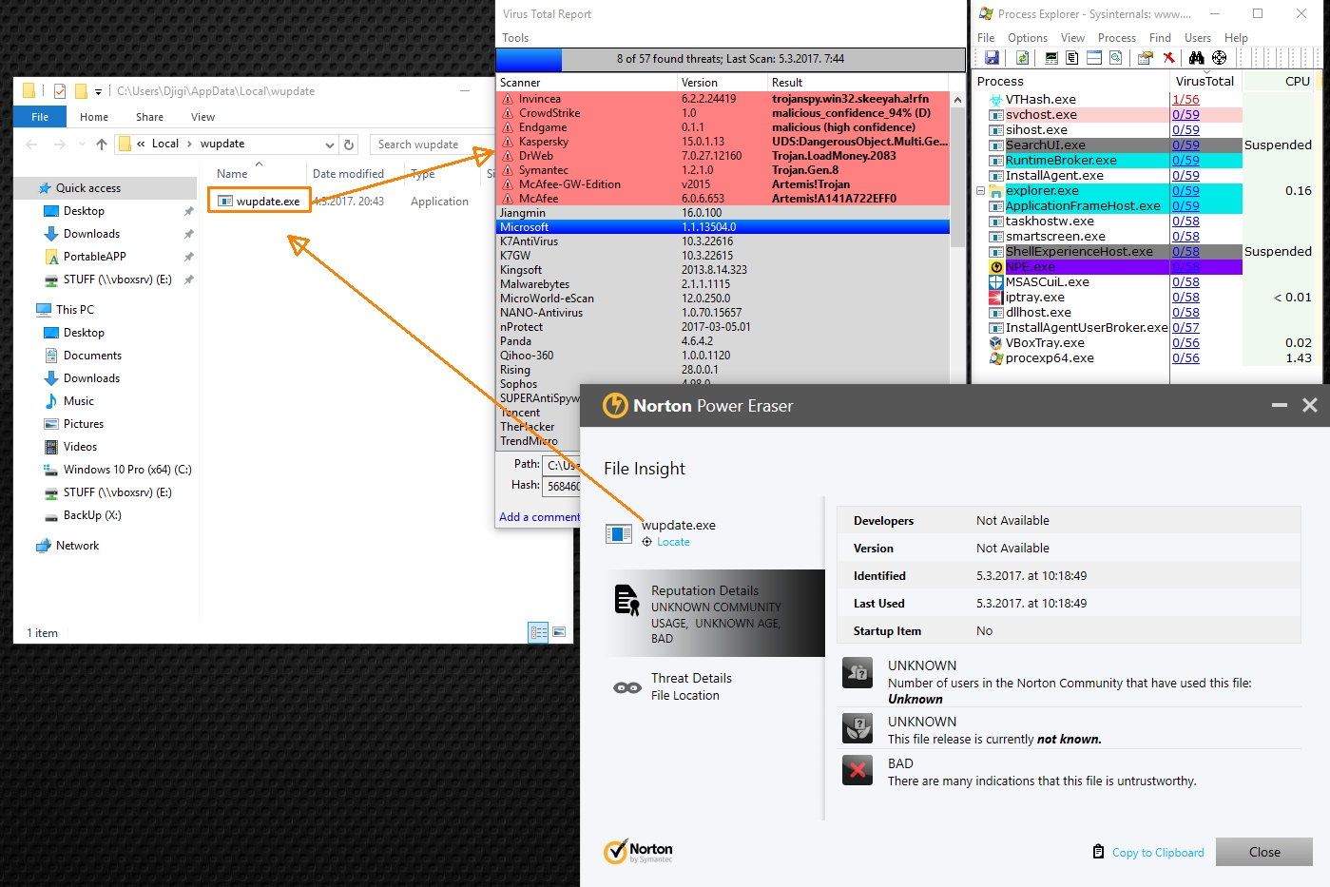
Task: Click the Hash field in Virus Total Report
Action: 561,486
